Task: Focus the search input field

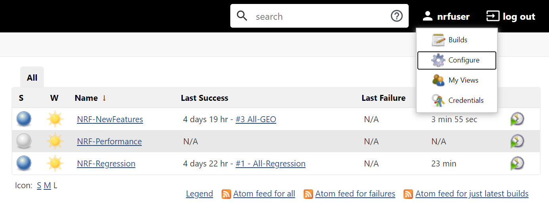Action: point(319,16)
